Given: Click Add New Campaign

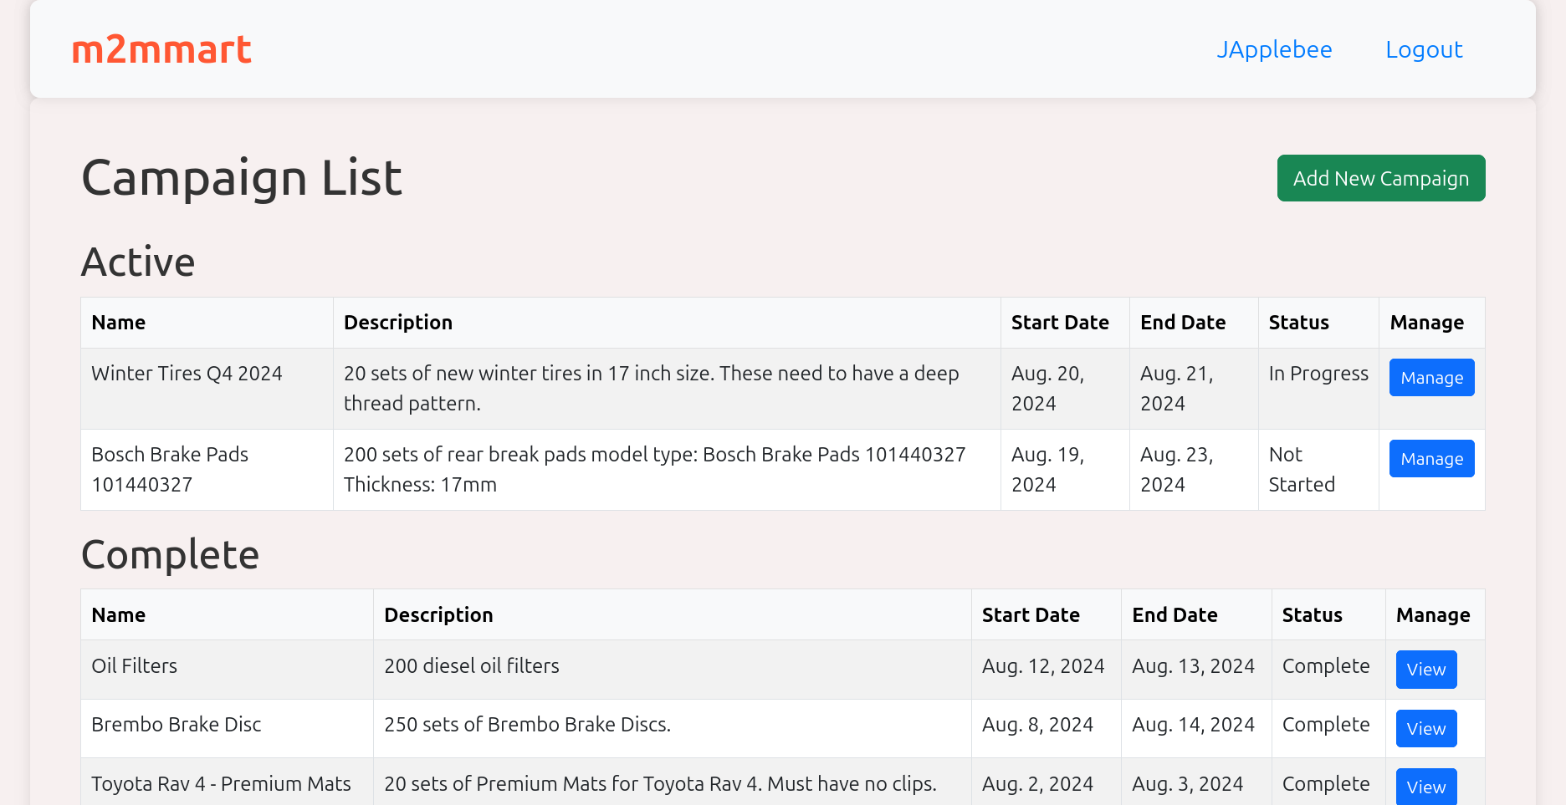Looking at the screenshot, I should 1380,178.
